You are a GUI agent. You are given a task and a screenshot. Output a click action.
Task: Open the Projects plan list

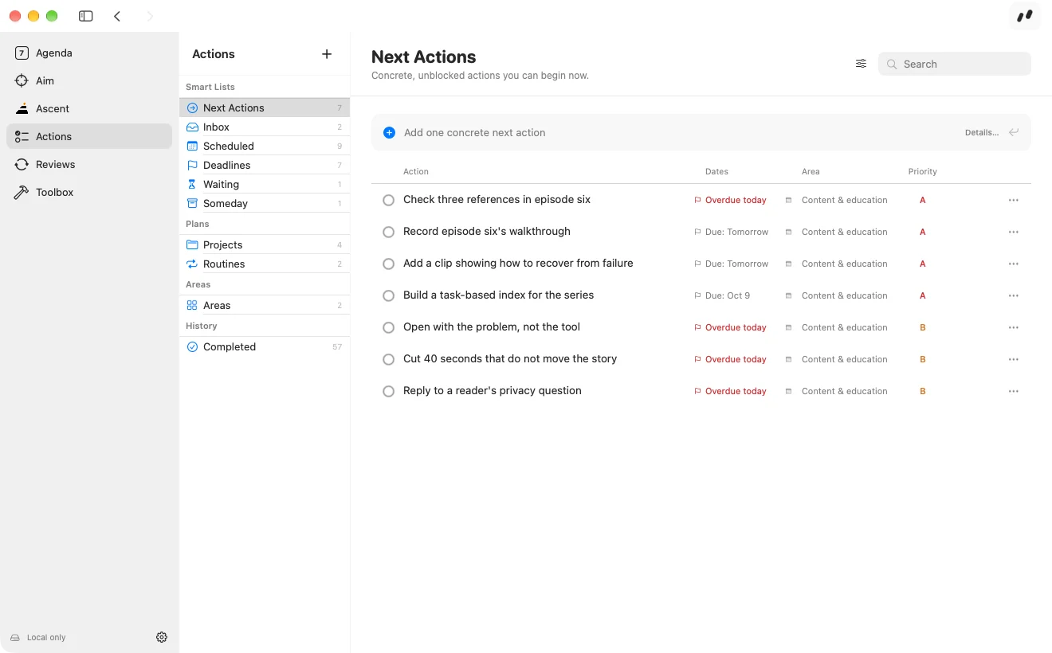265,244
